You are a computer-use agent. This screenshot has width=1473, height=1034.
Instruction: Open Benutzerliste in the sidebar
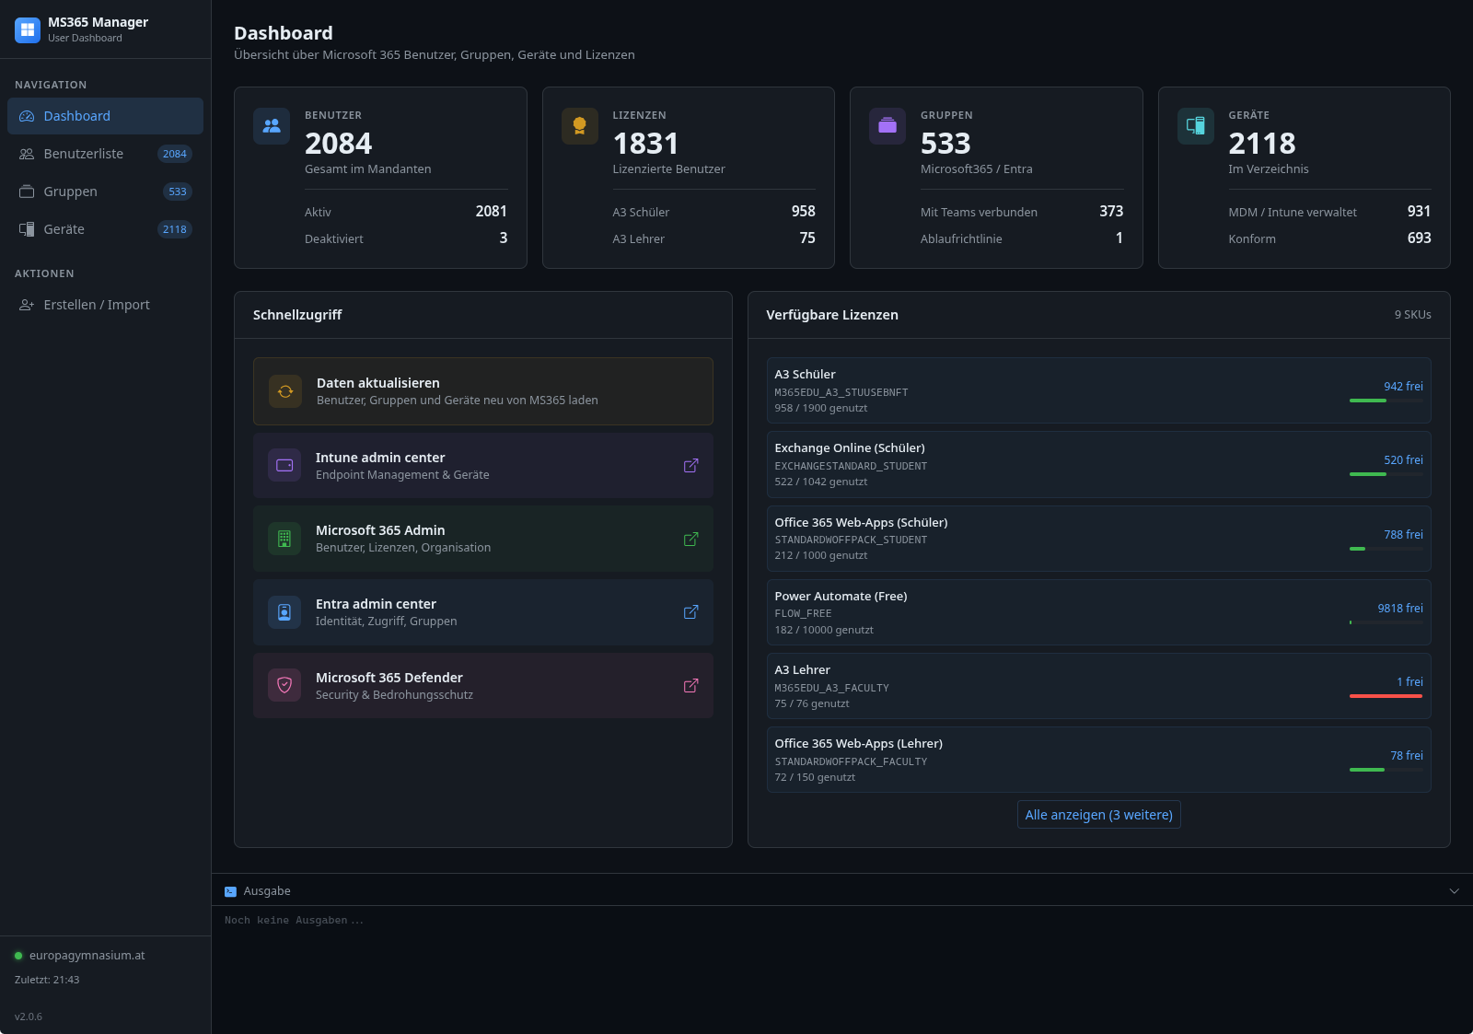[x=105, y=154]
